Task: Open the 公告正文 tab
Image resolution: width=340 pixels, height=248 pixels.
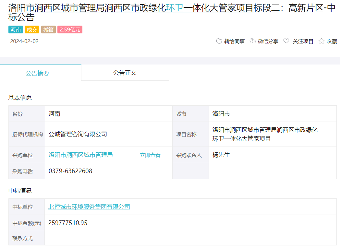Action: click(x=125, y=73)
